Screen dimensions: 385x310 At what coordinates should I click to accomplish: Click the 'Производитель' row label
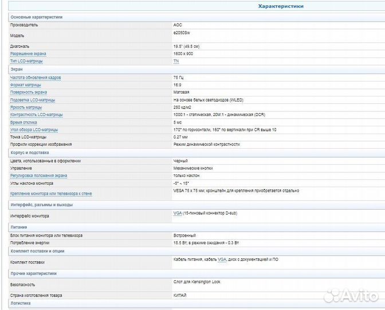pyautogui.click(x=24, y=25)
